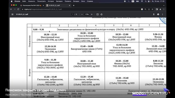Image resolution: width=175 pixels, height=98 pixels.
Task: Bookmark this page with star icon
Action: click(x=153, y=9)
